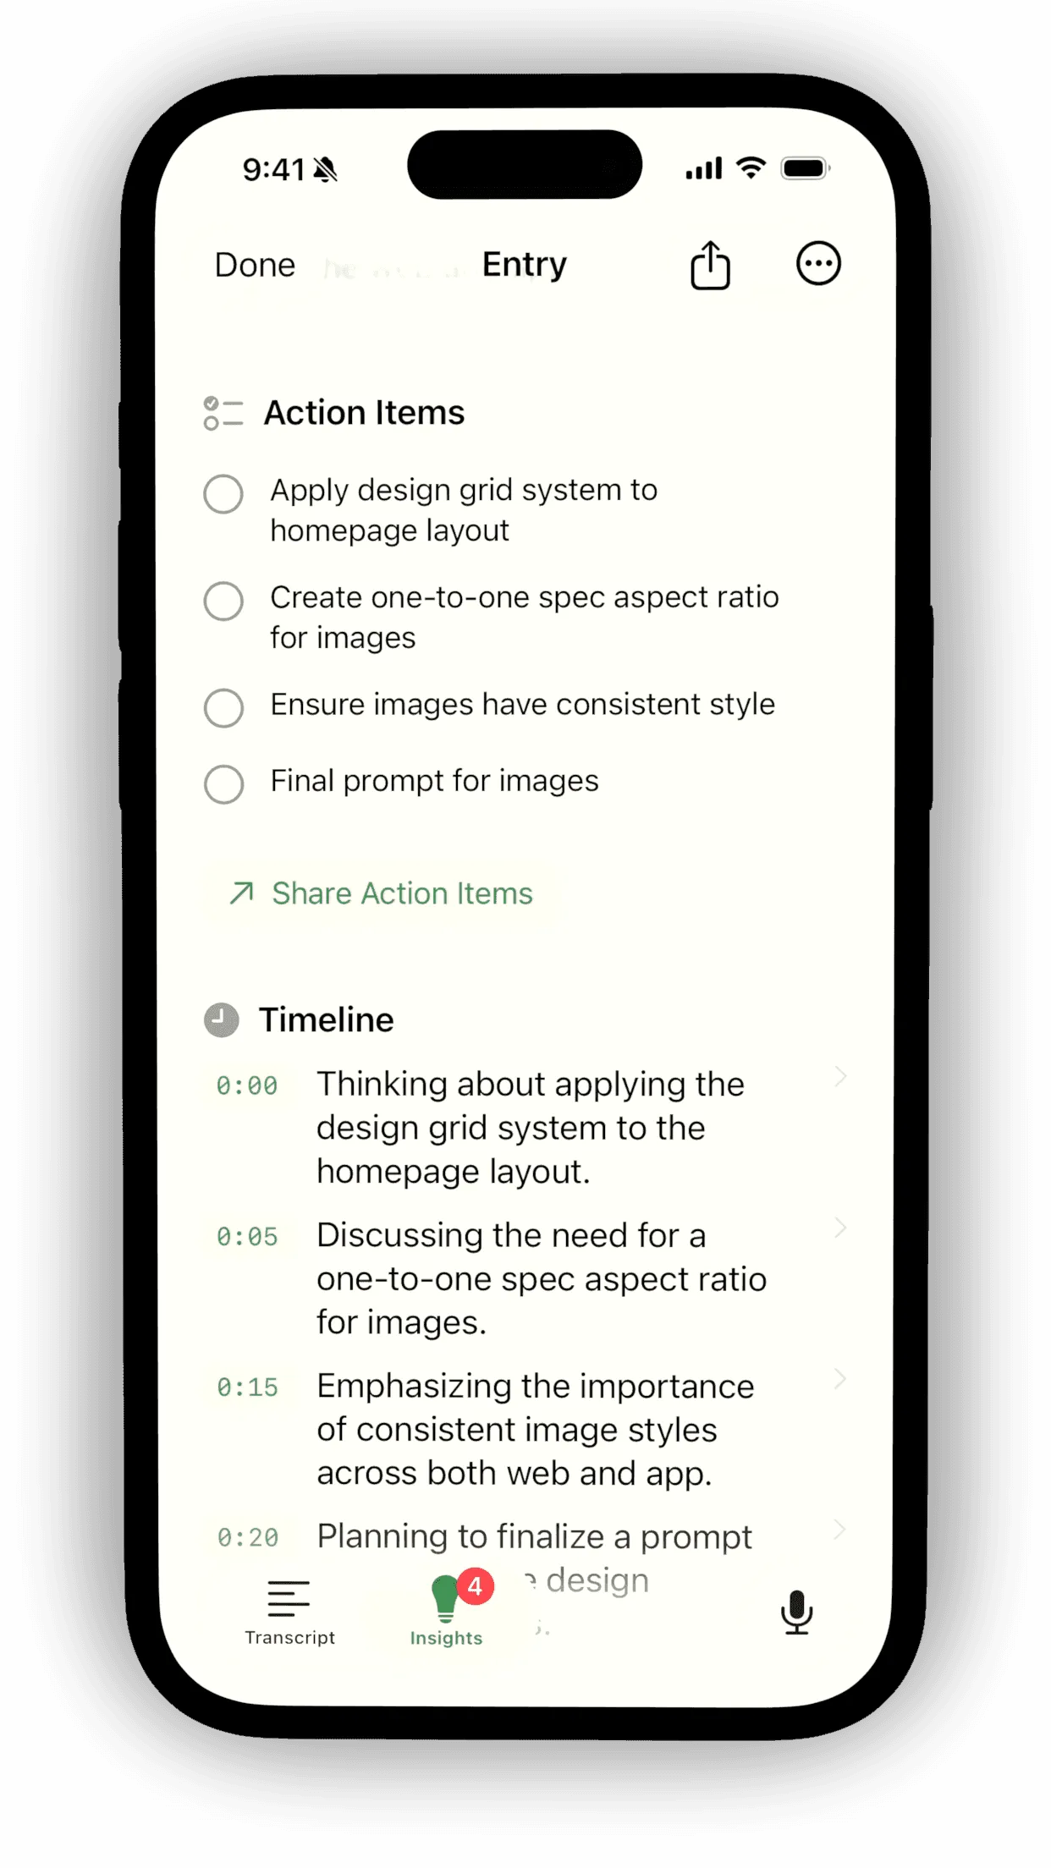The image size is (1051, 1868).
Task: Tap the share entry icon
Action: [711, 264]
